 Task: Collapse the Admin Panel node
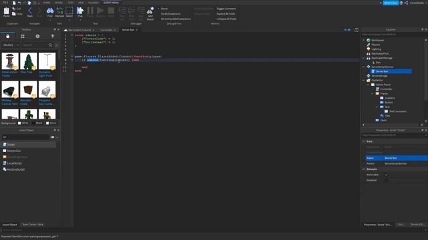[368, 85]
